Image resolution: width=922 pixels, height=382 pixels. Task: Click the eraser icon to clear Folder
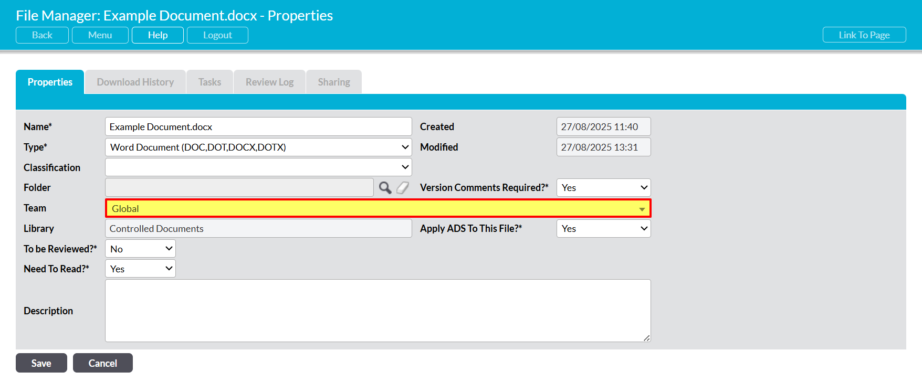click(403, 188)
